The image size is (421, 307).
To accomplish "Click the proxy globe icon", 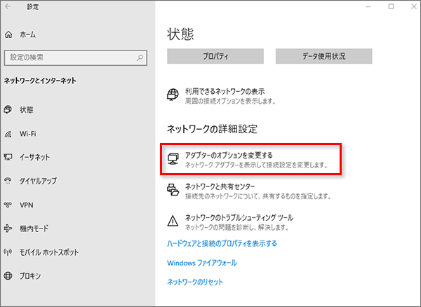I will (8, 275).
